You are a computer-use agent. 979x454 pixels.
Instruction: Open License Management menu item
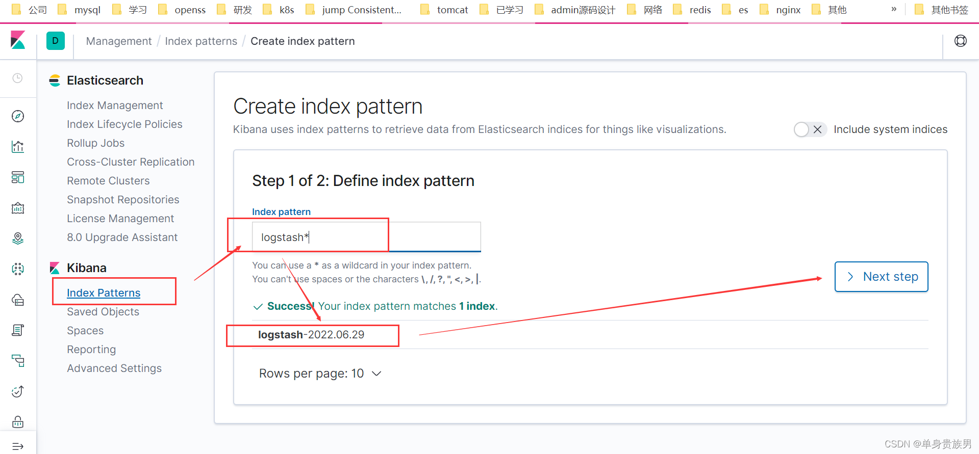(120, 219)
